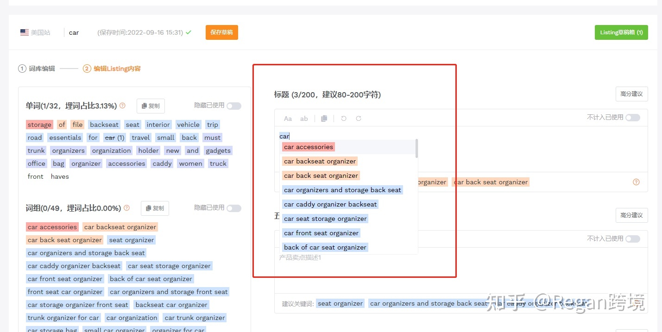Click 高分建议 button for bullet points
662x332 pixels.
[x=631, y=215]
